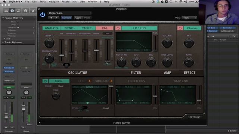239x134 pixels.
Task: Click the Output channel pan knob
Action: click(26, 92)
